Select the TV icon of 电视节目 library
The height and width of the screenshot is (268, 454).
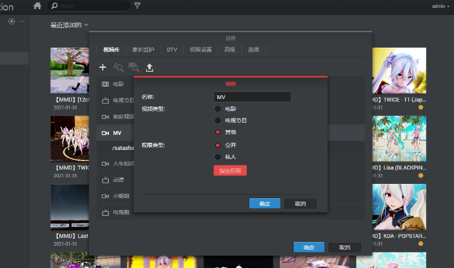click(x=106, y=100)
